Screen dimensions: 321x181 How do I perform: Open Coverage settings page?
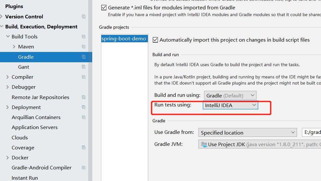coord(23,147)
